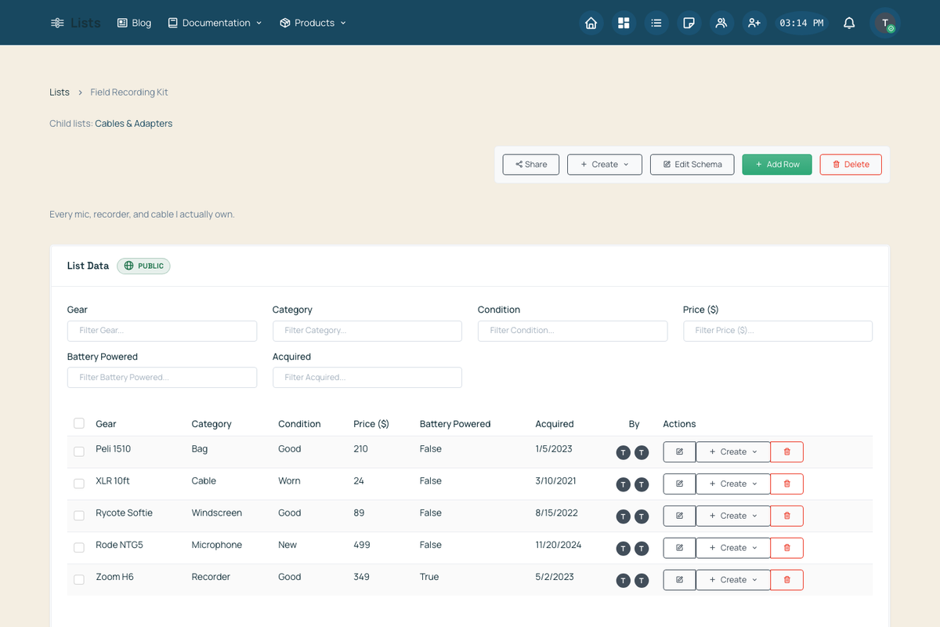Open the Blog menu item
Image resolution: width=940 pixels, height=627 pixels.
(x=134, y=23)
